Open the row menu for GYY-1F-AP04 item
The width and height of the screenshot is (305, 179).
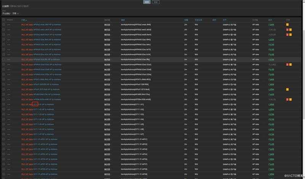click(9, 154)
